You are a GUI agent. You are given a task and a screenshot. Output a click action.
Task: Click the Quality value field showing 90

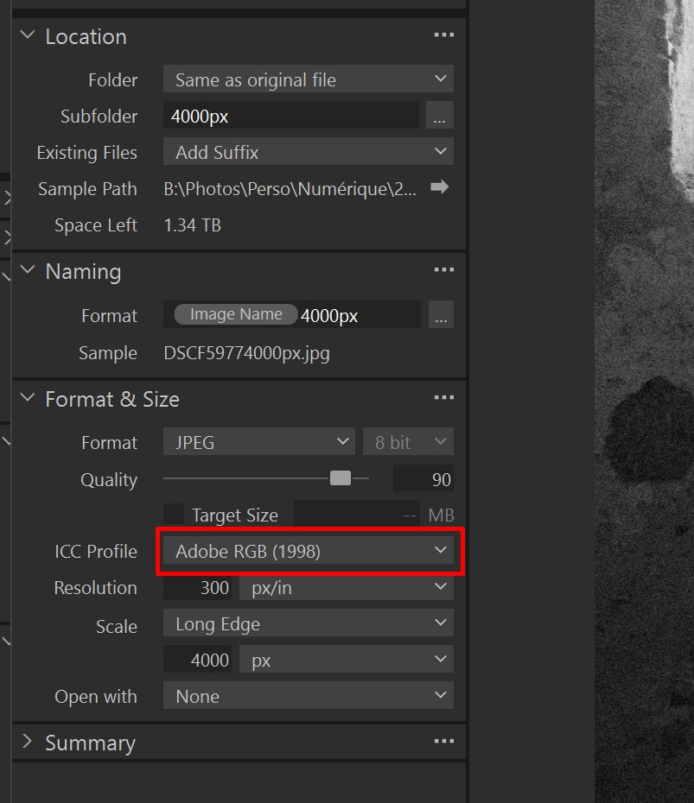[x=423, y=479]
